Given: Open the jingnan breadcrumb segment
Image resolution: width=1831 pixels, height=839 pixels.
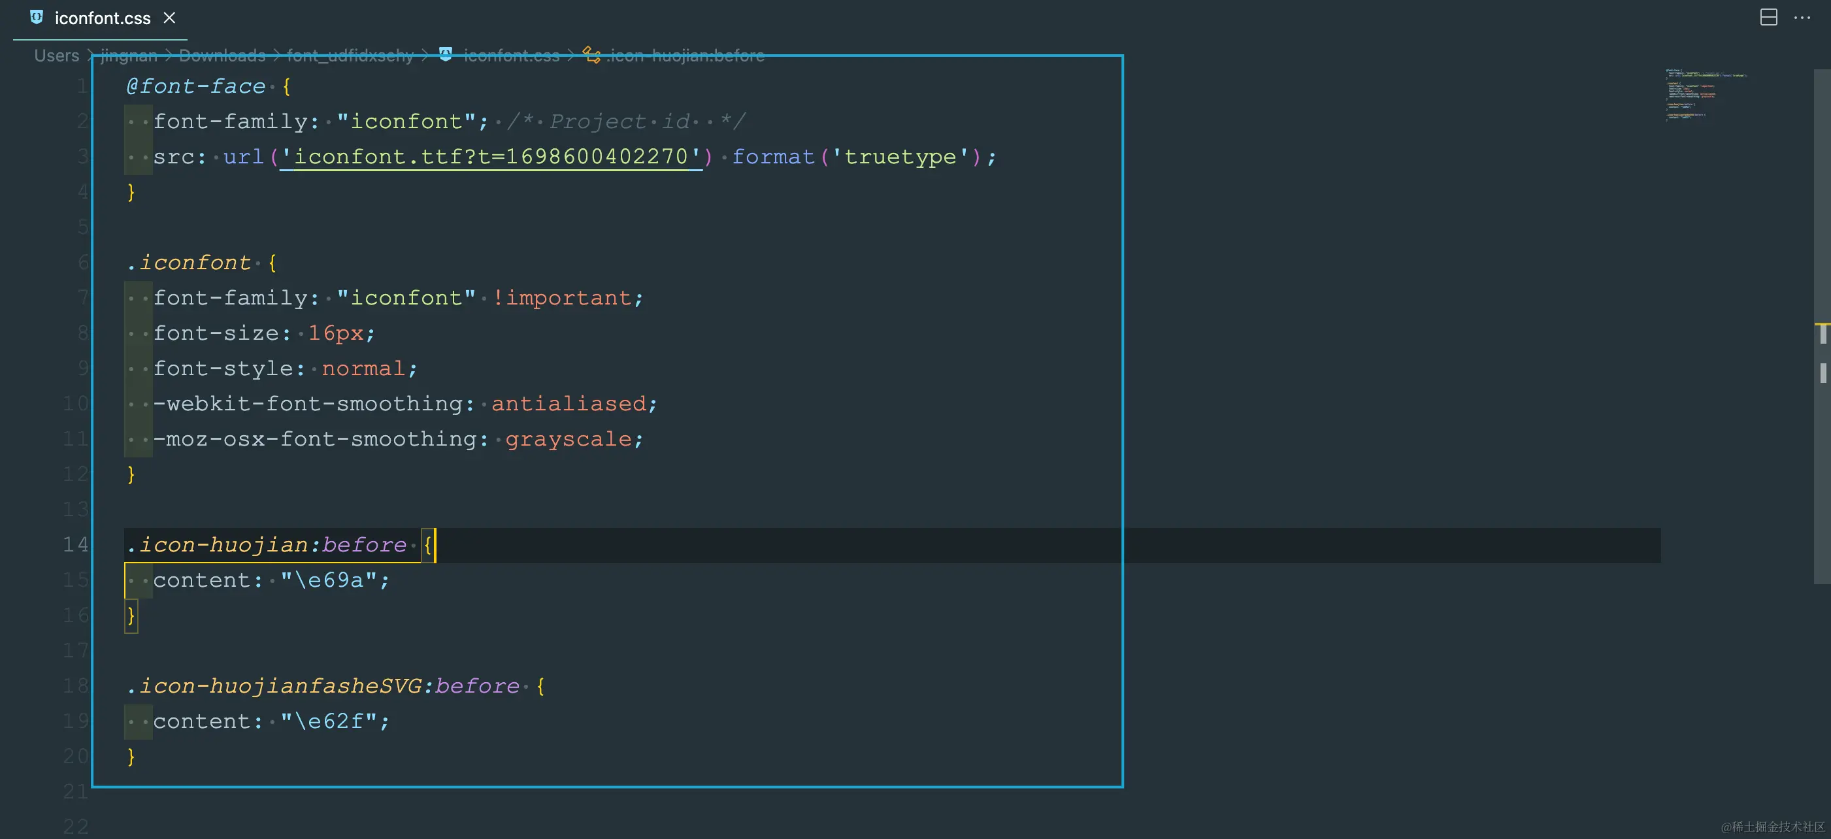Looking at the screenshot, I should pyautogui.click(x=129, y=56).
